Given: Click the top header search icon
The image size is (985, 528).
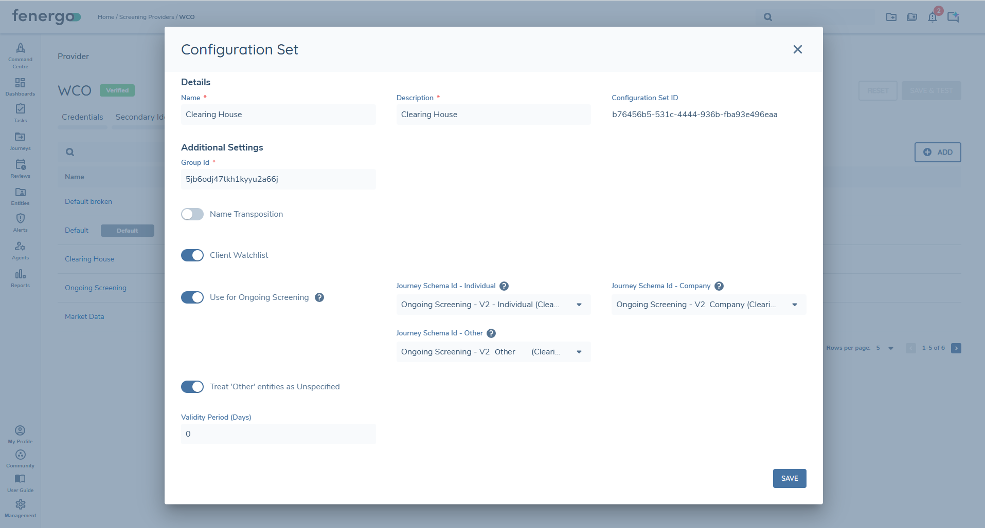Looking at the screenshot, I should 768,17.
